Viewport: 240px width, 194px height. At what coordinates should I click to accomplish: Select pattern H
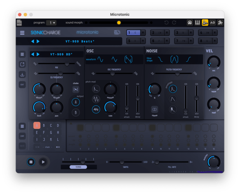(58, 132)
